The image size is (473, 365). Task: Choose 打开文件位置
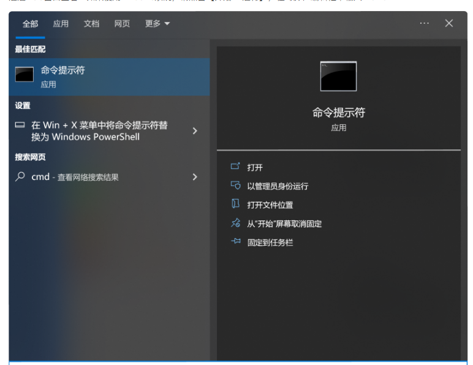coord(270,205)
